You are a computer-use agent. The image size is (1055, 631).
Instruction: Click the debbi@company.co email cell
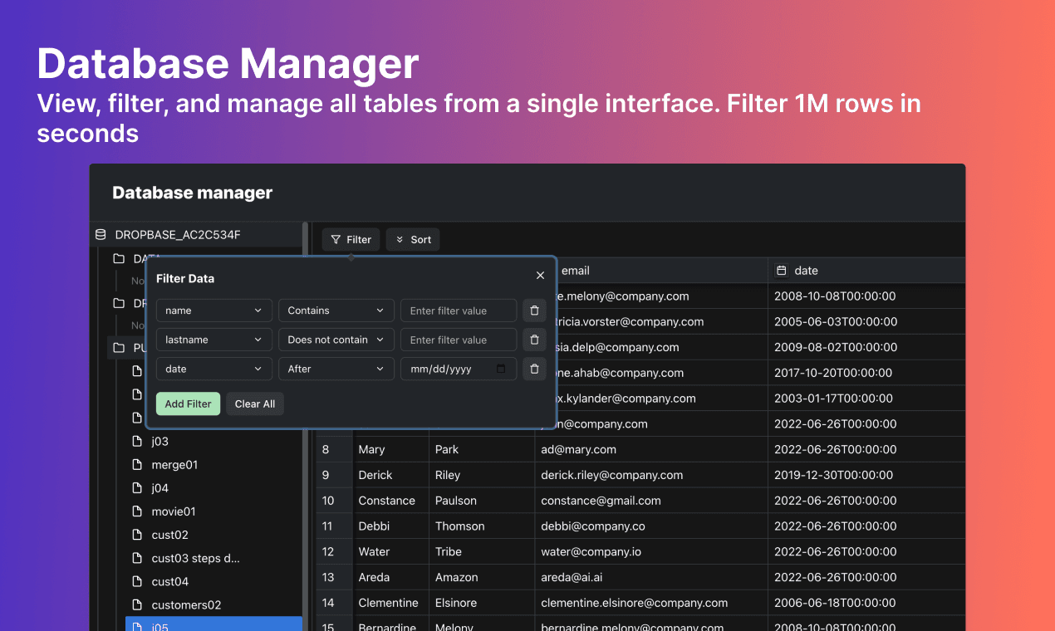(651, 526)
